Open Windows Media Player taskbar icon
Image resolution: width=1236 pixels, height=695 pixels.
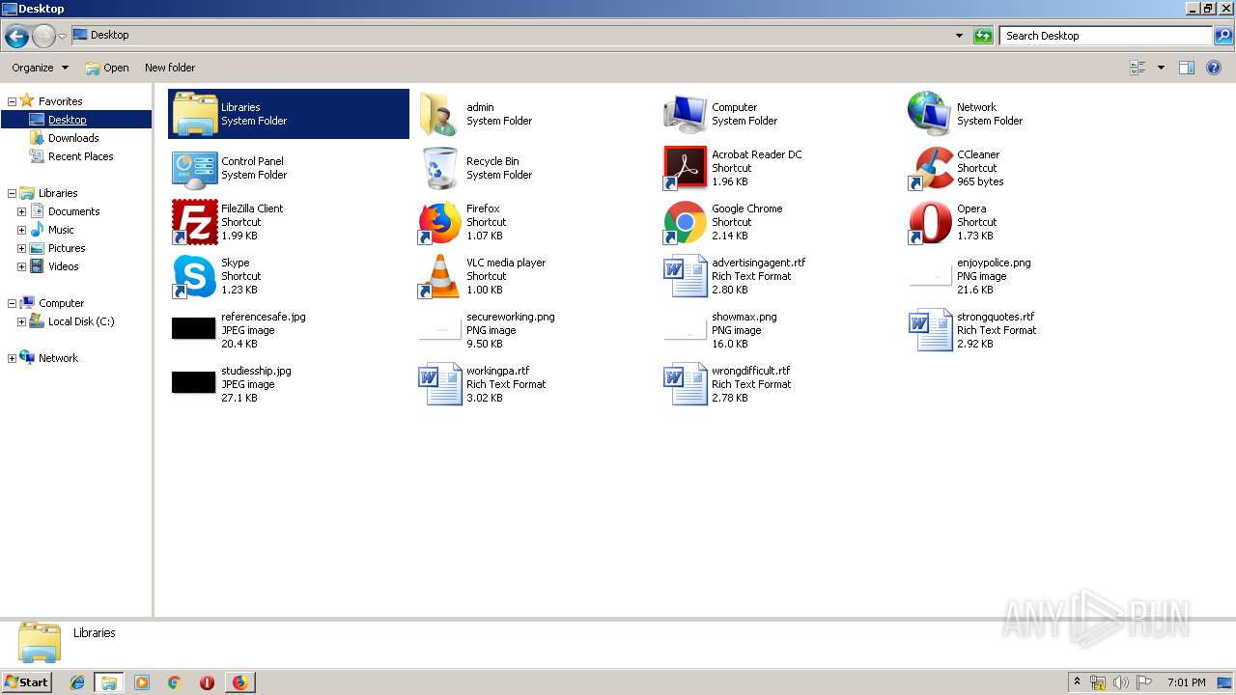[x=142, y=682]
